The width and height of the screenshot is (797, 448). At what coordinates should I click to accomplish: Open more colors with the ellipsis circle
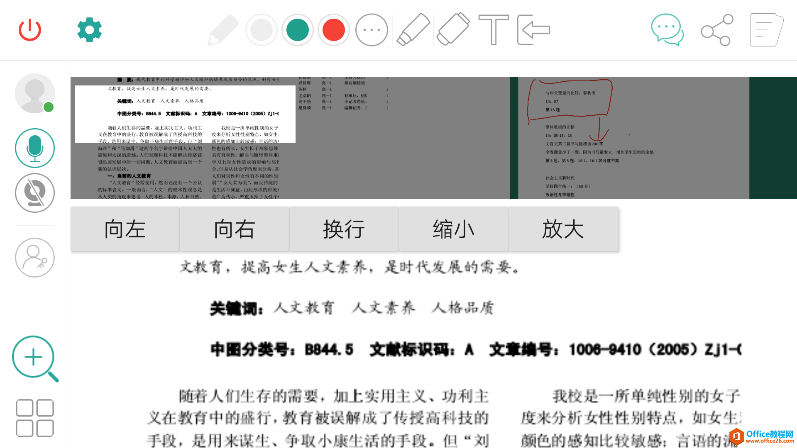coord(372,30)
